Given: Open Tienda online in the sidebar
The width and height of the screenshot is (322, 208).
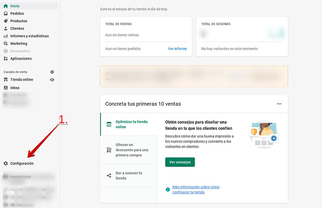Looking at the screenshot, I should 22,80.
